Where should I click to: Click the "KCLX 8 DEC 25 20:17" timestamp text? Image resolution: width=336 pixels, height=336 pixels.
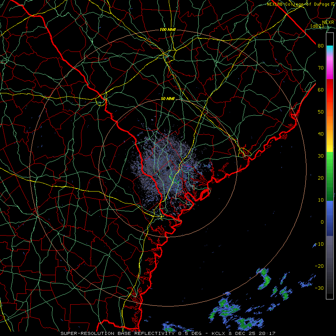[243, 333]
